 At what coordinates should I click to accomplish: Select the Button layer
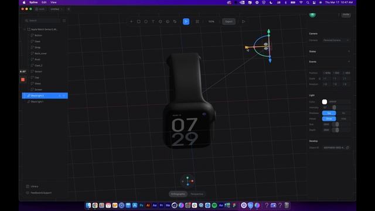38,35
